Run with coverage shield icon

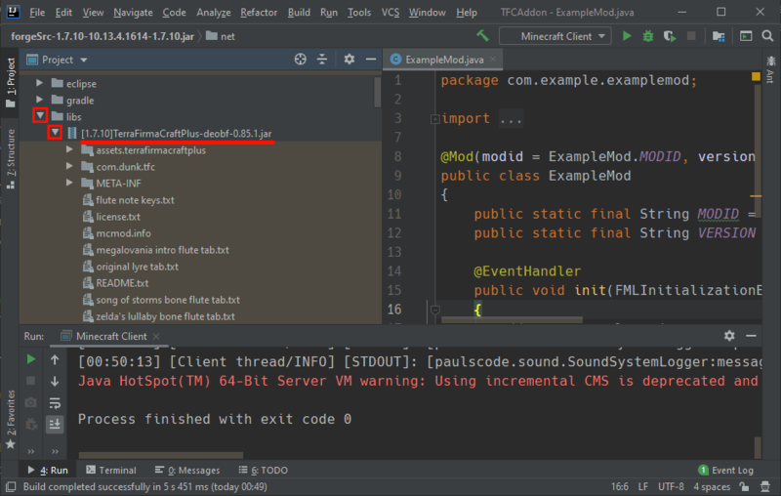click(x=670, y=36)
